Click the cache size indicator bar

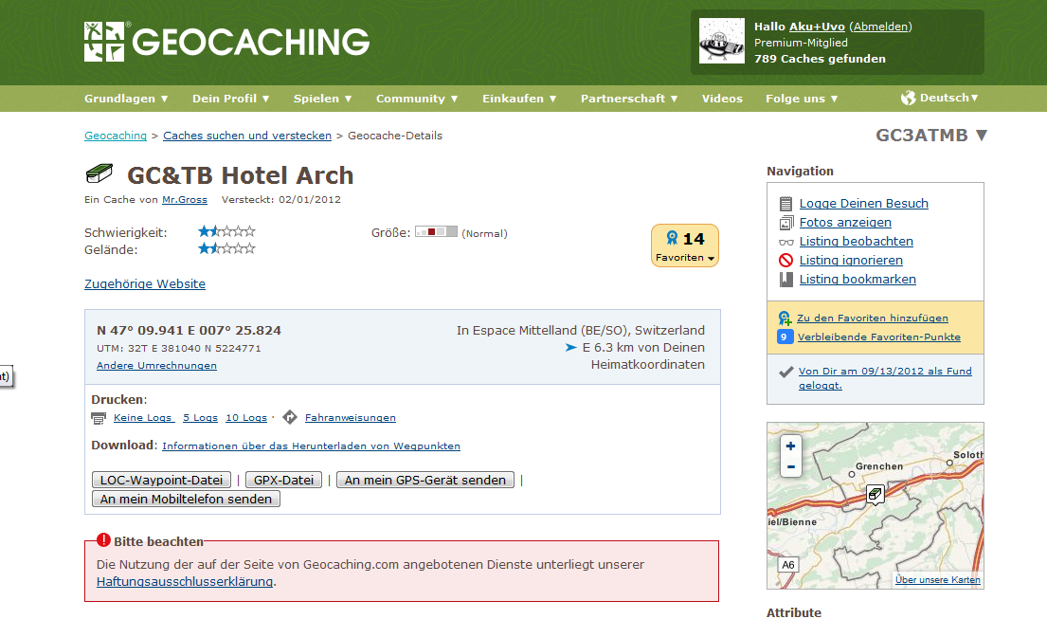[436, 231]
